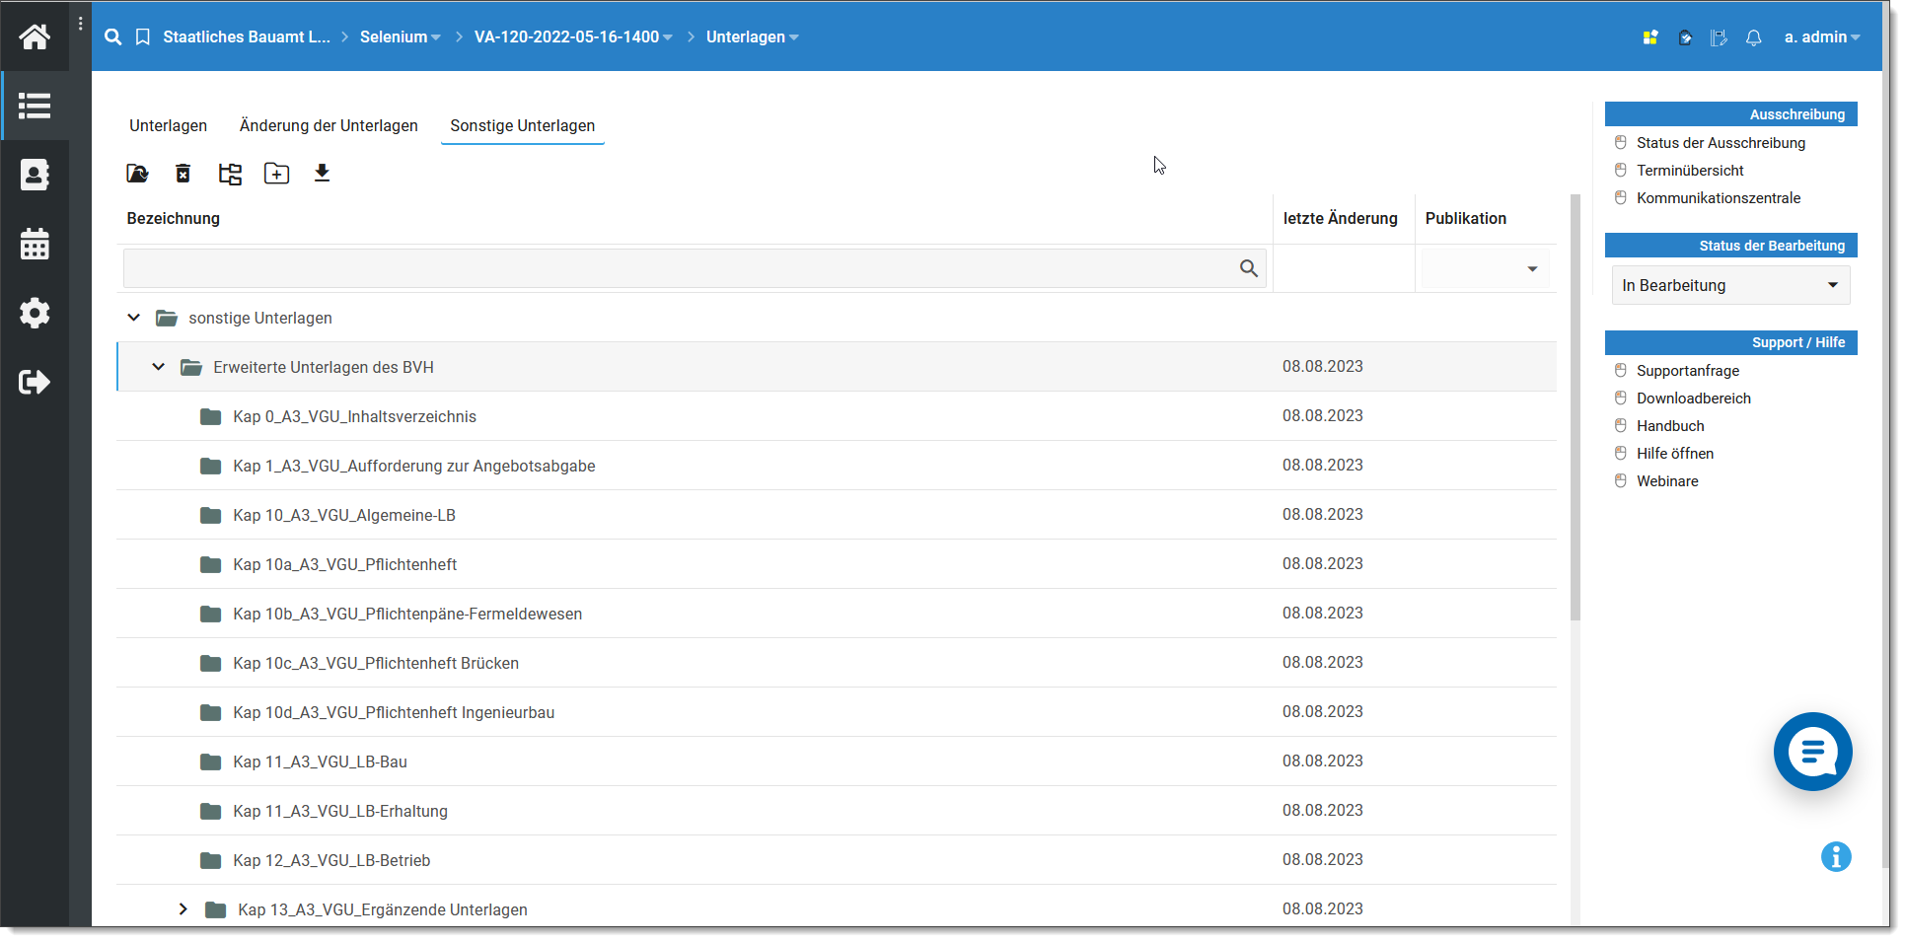
Task: Open the calendar sidebar icon
Action: [35, 244]
